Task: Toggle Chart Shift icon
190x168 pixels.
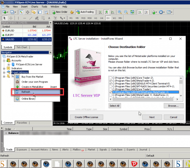Action: click(146, 12)
